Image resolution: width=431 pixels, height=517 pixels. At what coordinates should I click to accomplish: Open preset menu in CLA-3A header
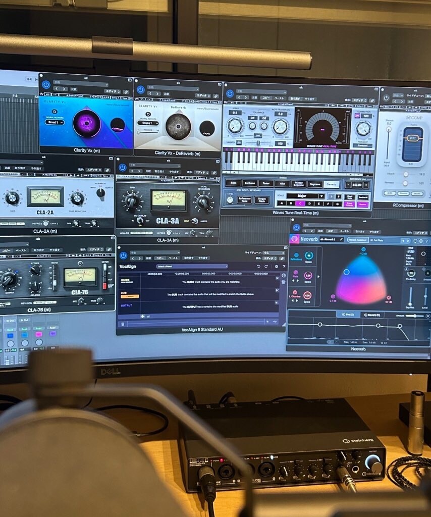pyautogui.click(x=155, y=165)
